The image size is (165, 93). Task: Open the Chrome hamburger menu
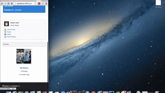[x=46, y=3]
